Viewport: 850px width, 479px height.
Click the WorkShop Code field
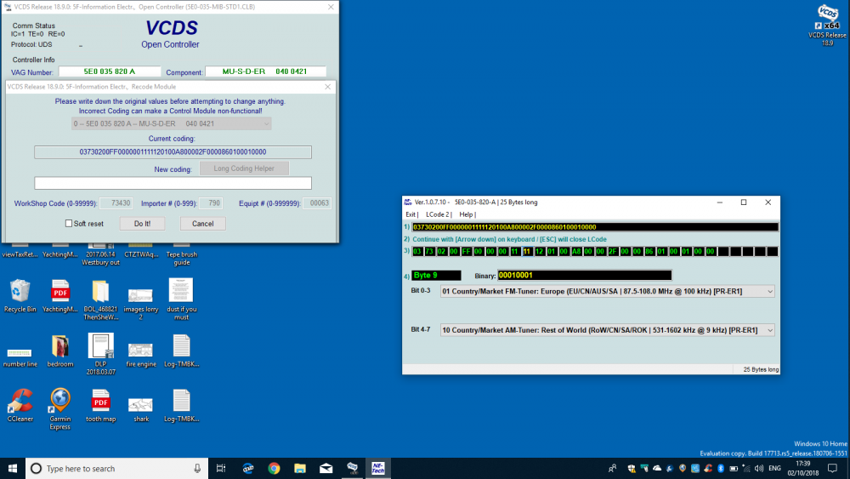116,202
